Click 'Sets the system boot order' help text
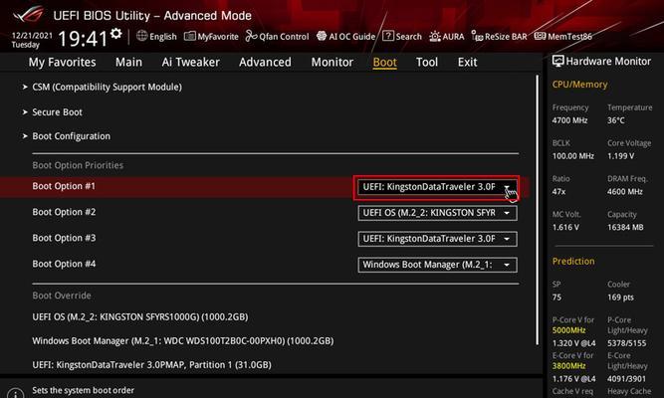This screenshot has width=664, height=398. click(83, 390)
